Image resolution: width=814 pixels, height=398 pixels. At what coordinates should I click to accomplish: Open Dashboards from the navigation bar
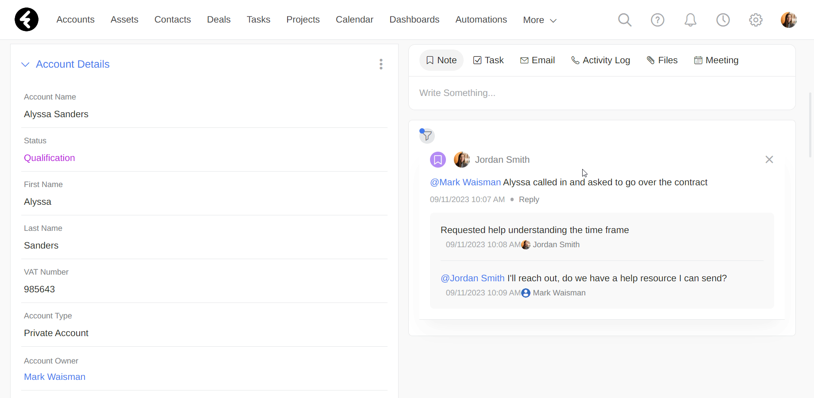(x=415, y=19)
